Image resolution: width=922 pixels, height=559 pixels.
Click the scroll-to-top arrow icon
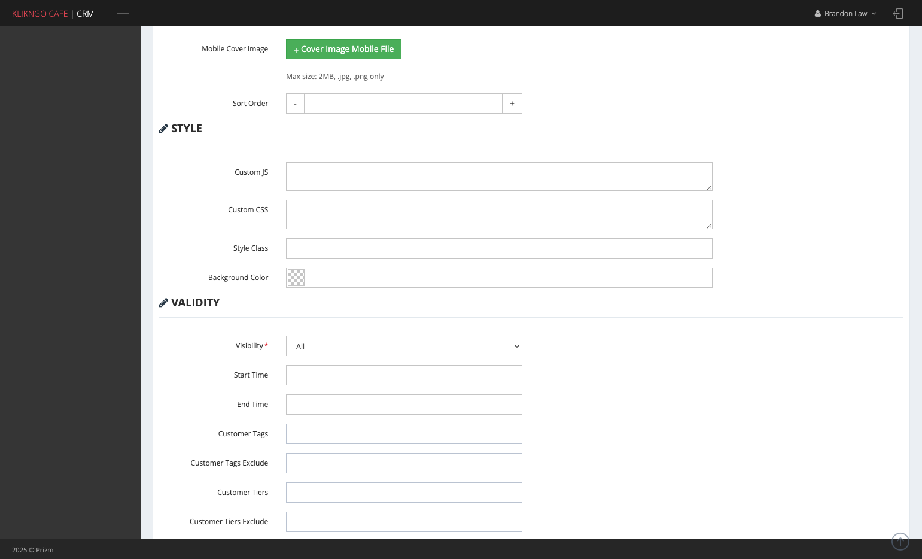click(900, 541)
